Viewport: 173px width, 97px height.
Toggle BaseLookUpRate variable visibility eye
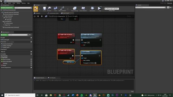tap(31, 61)
